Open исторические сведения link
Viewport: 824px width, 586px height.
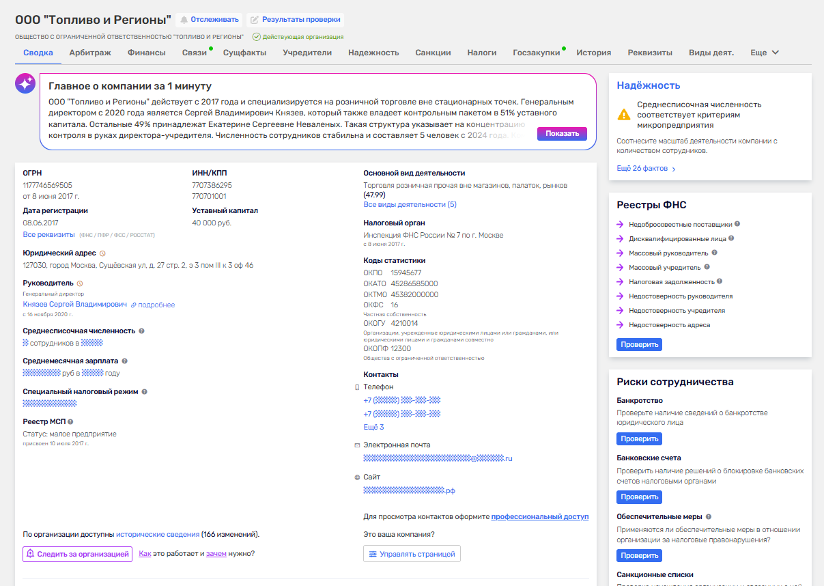[x=158, y=534]
